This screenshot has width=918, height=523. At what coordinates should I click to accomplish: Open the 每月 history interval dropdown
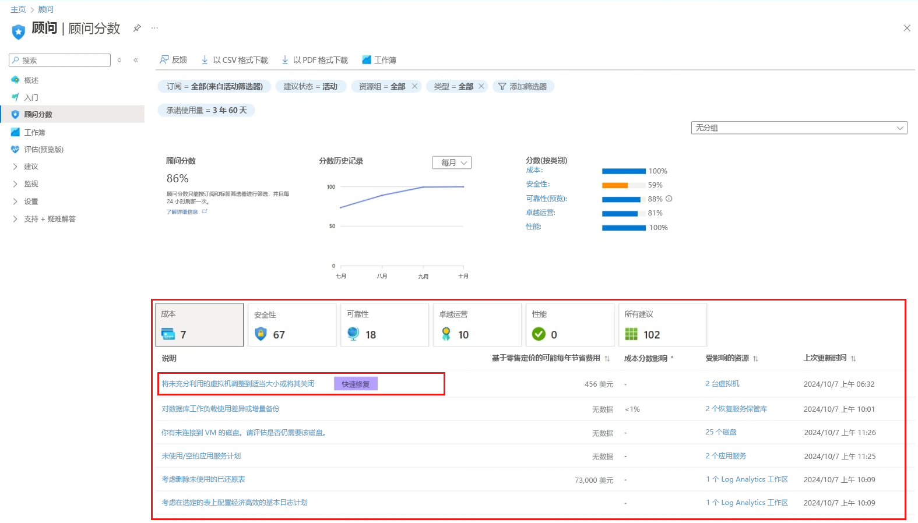tap(452, 162)
